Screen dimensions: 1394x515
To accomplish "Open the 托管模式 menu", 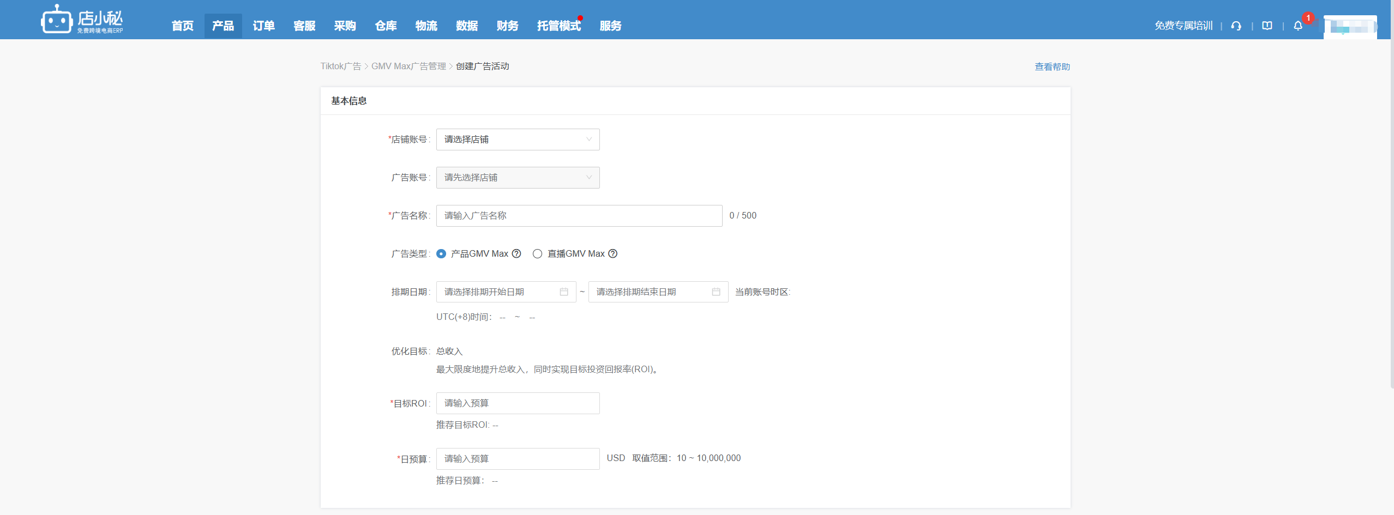I will click(558, 26).
